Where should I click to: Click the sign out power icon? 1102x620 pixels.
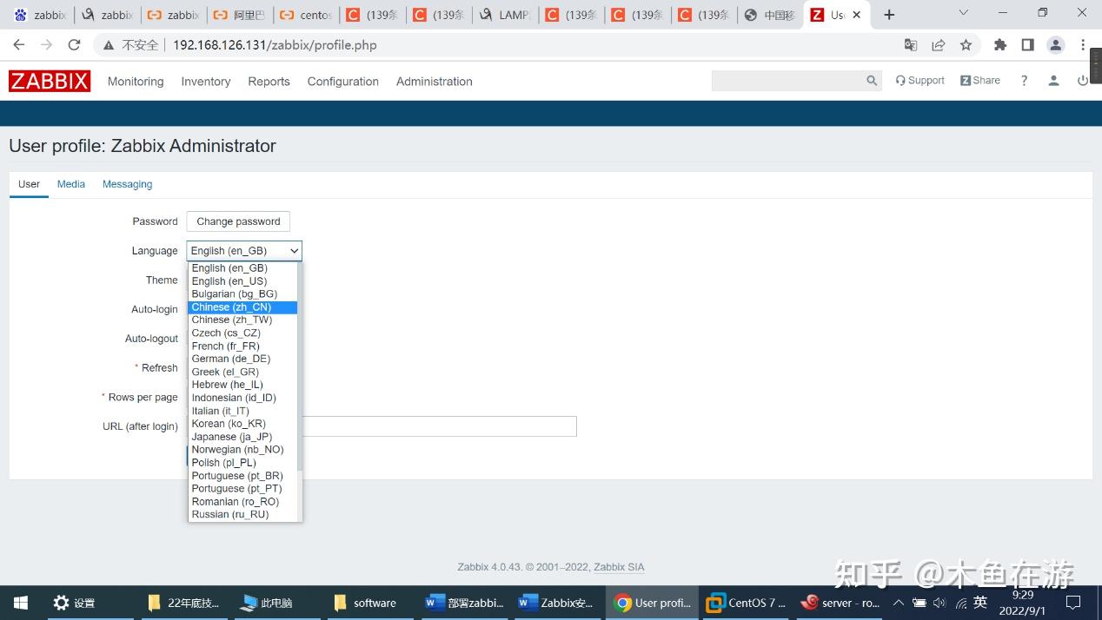1083,81
